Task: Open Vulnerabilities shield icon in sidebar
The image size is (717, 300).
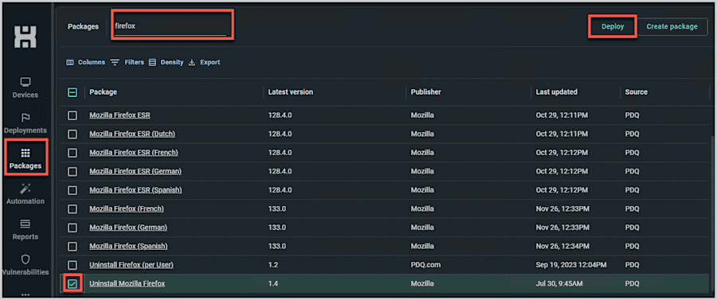Action: 25,259
